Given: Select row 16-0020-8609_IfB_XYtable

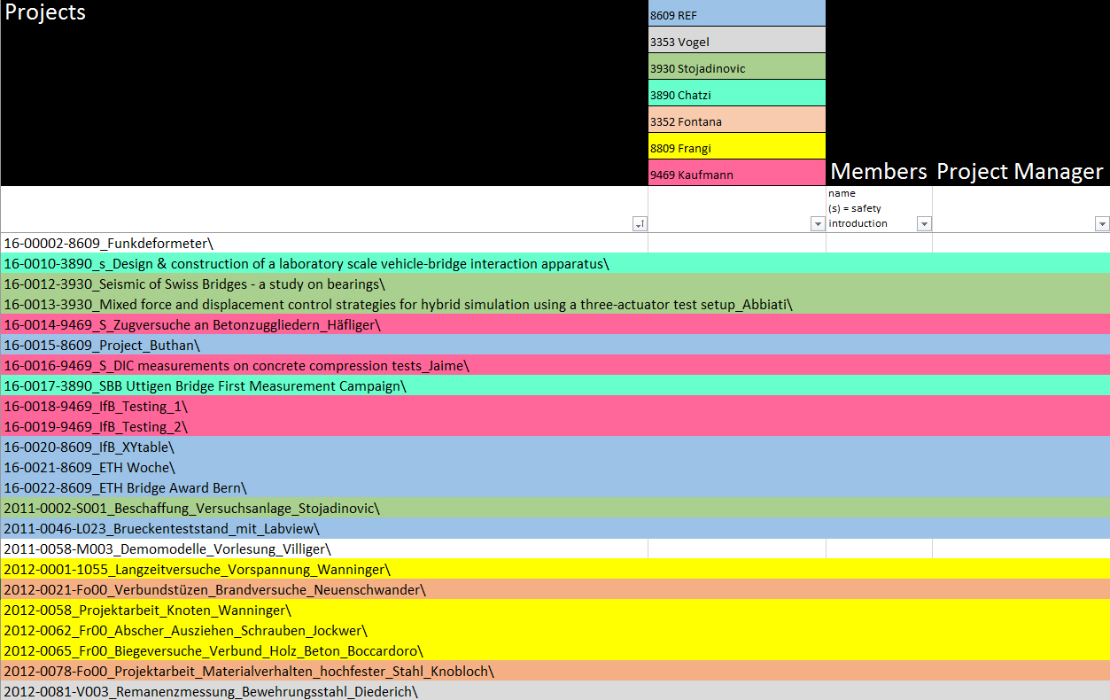Looking at the screenshot, I should click(x=555, y=447).
